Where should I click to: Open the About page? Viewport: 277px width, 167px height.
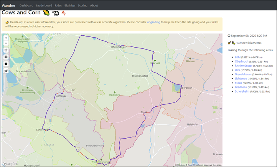[x=94, y=5]
